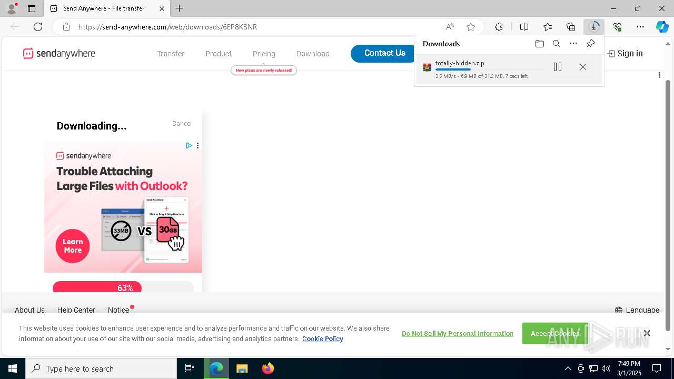Click Sign in link
The image size is (674, 379).
625,53
